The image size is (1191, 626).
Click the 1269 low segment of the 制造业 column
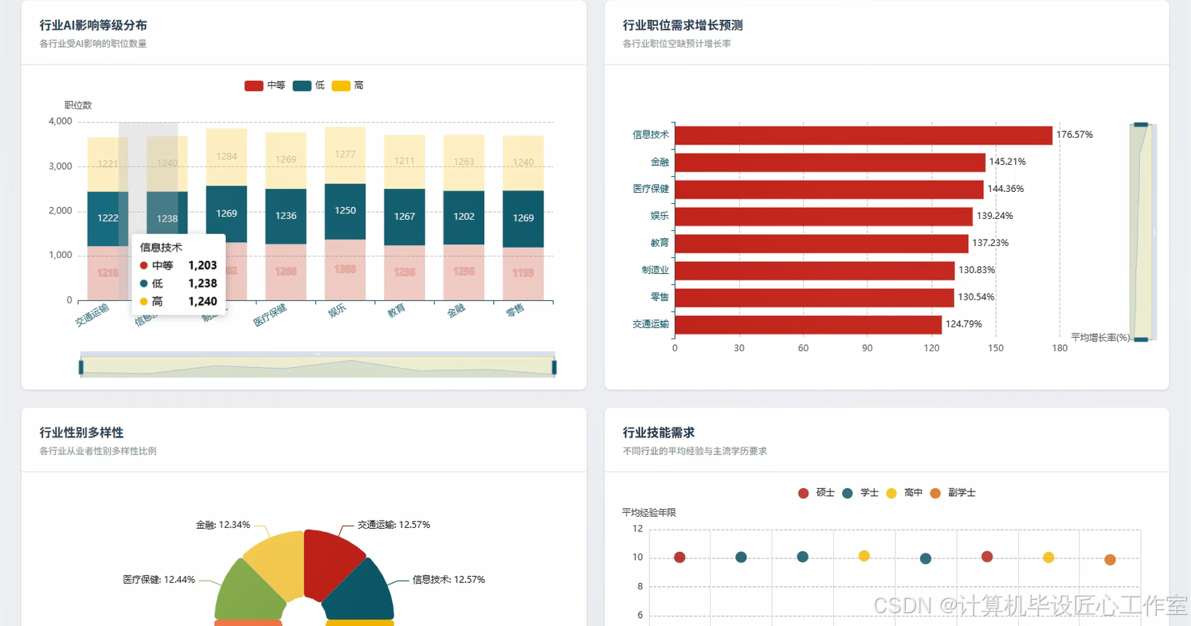click(x=226, y=213)
